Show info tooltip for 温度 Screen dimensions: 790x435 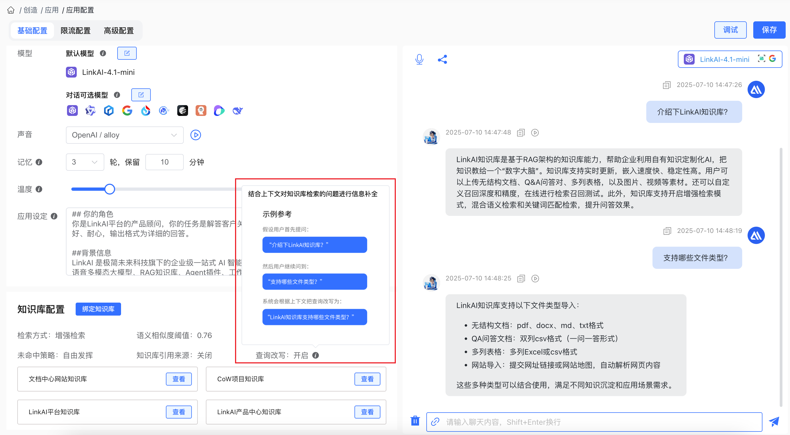coord(39,189)
